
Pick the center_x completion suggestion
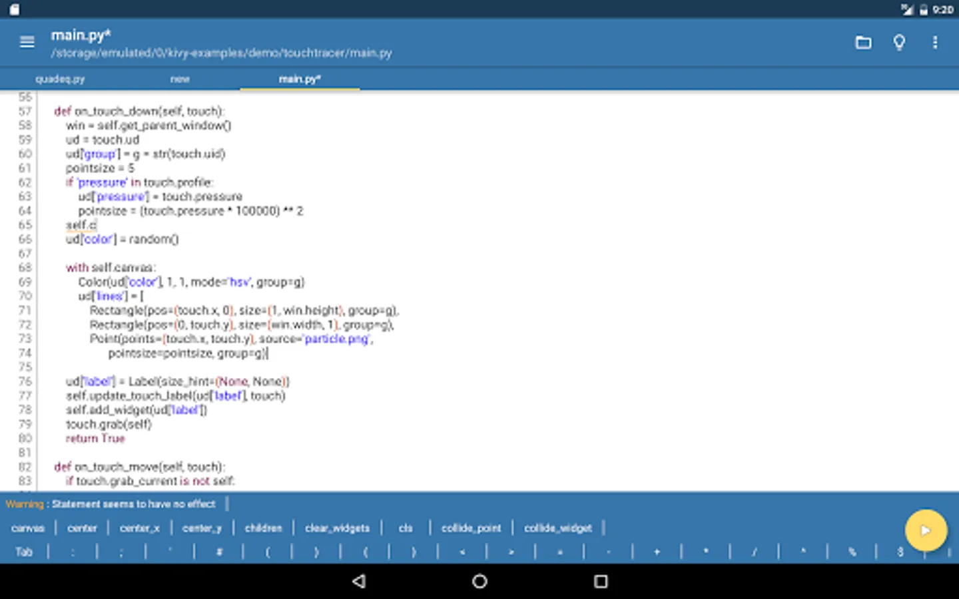[140, 528]
